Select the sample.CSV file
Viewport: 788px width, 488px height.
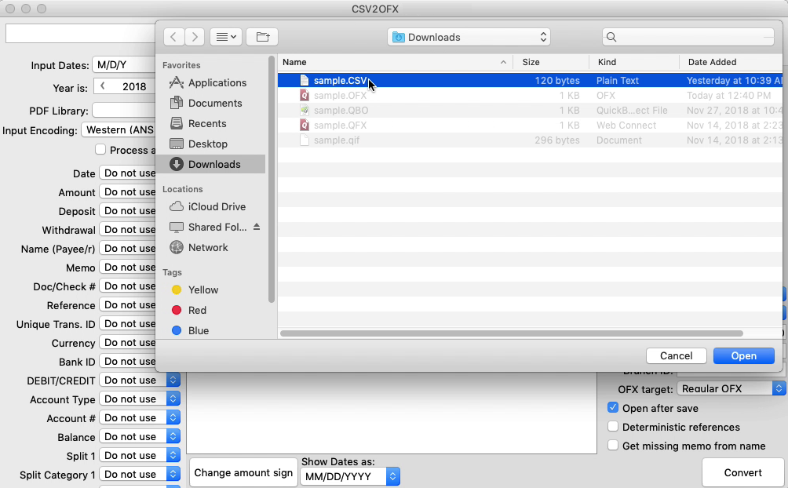[531, 80]
